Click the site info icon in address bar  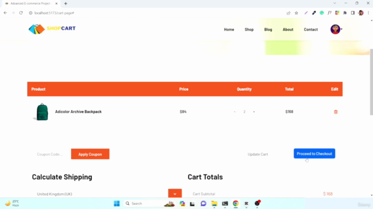tap(30, 13)
